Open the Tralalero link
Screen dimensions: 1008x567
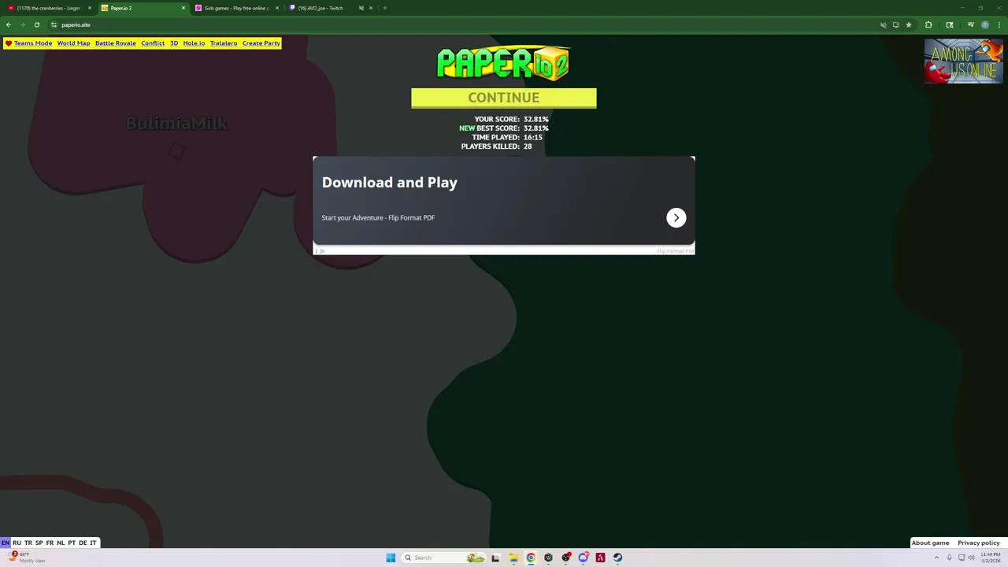coord(224,43)
